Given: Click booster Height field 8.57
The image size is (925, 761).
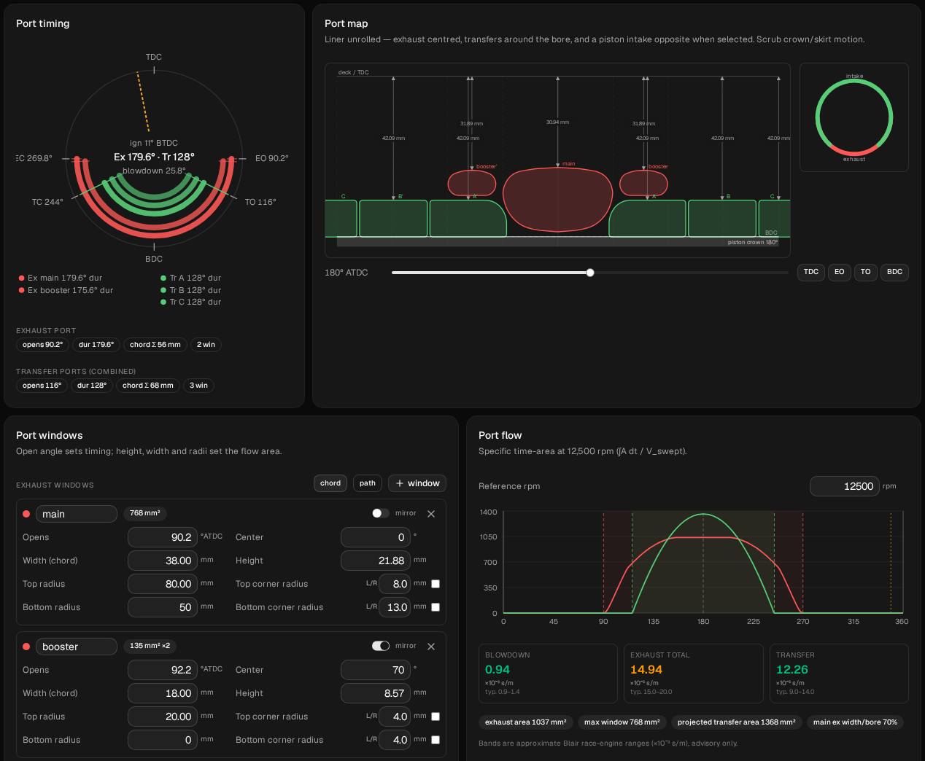Looking at the screenshot, I should click(x=376, y=693).
